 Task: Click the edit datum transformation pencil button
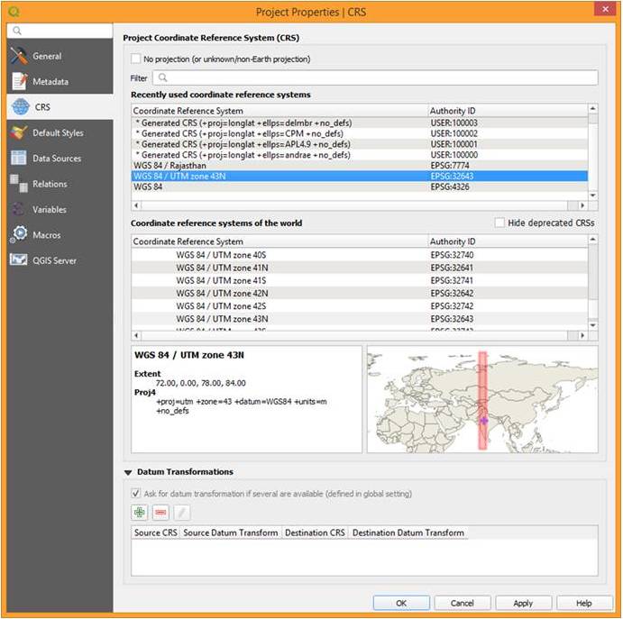181,512
